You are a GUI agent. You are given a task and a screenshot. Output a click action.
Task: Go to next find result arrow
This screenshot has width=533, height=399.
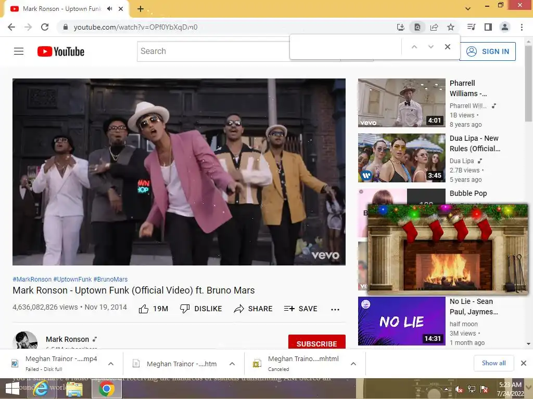[431, 47]
